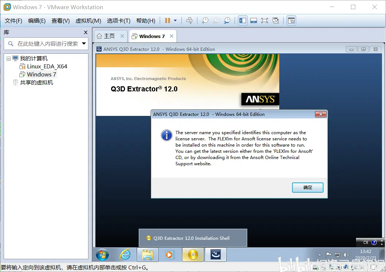Open the 虚拟机(M) menu
Image resolution: width=386 pixels, height=272 pixels.
point(88,21)
